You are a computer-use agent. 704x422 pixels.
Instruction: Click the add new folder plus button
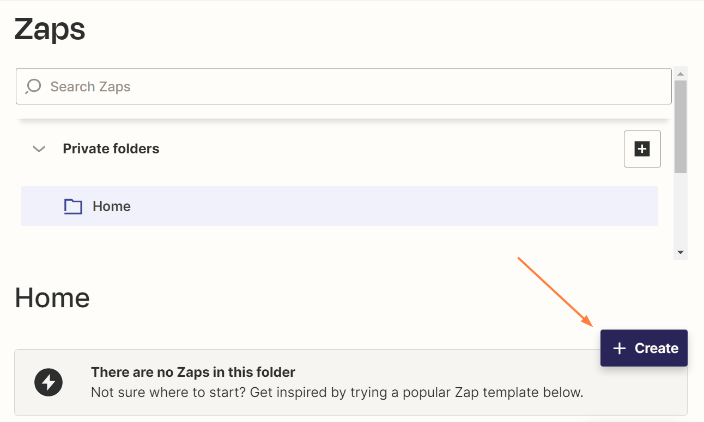pos(642,149)
